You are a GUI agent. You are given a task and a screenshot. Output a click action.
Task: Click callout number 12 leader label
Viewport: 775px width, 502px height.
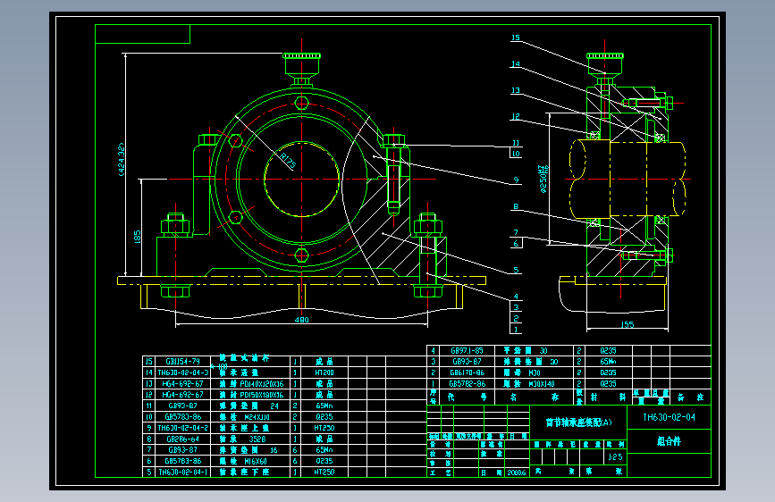point(516,117)
